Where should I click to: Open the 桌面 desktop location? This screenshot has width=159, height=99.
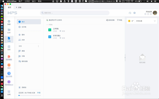29,51
